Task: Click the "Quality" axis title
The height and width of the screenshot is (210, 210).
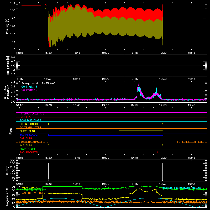Action: tap(7, 171)
